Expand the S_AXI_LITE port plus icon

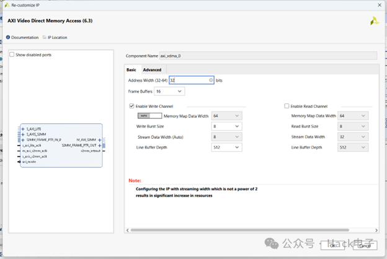pos(23,129)
